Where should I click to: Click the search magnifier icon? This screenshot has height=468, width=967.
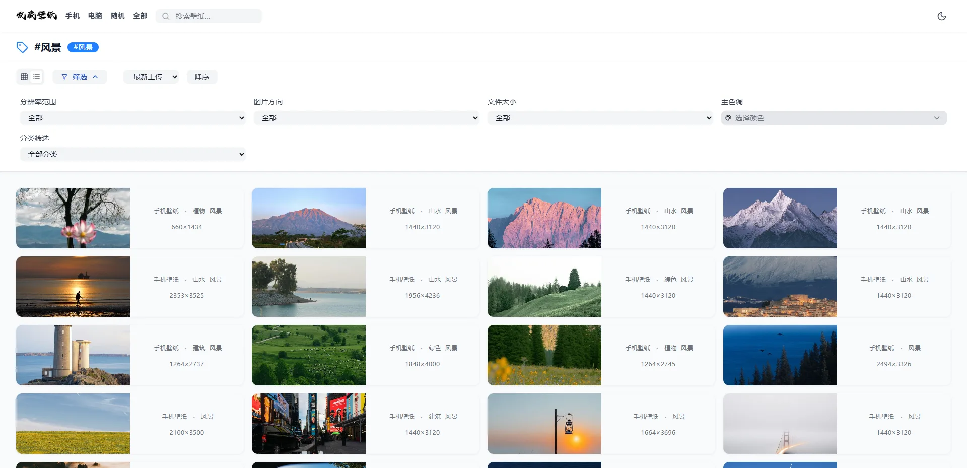[165, 16]
